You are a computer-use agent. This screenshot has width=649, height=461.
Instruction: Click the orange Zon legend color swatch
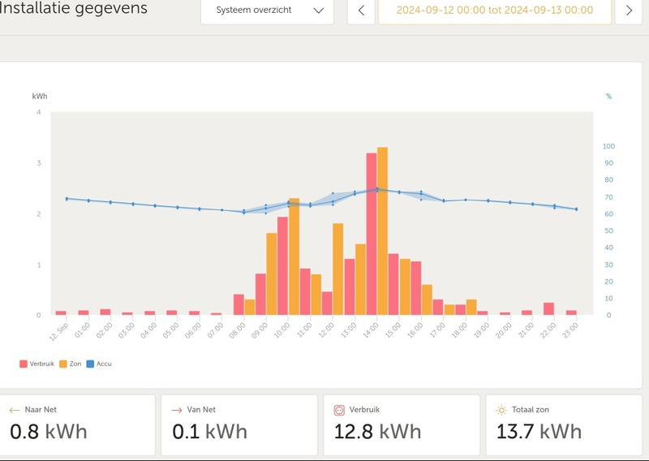coord(63,364)
